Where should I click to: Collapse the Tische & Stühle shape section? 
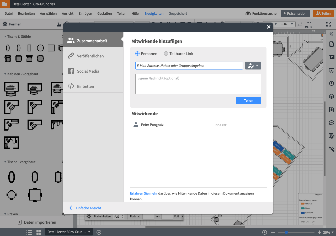click(5, 37)
